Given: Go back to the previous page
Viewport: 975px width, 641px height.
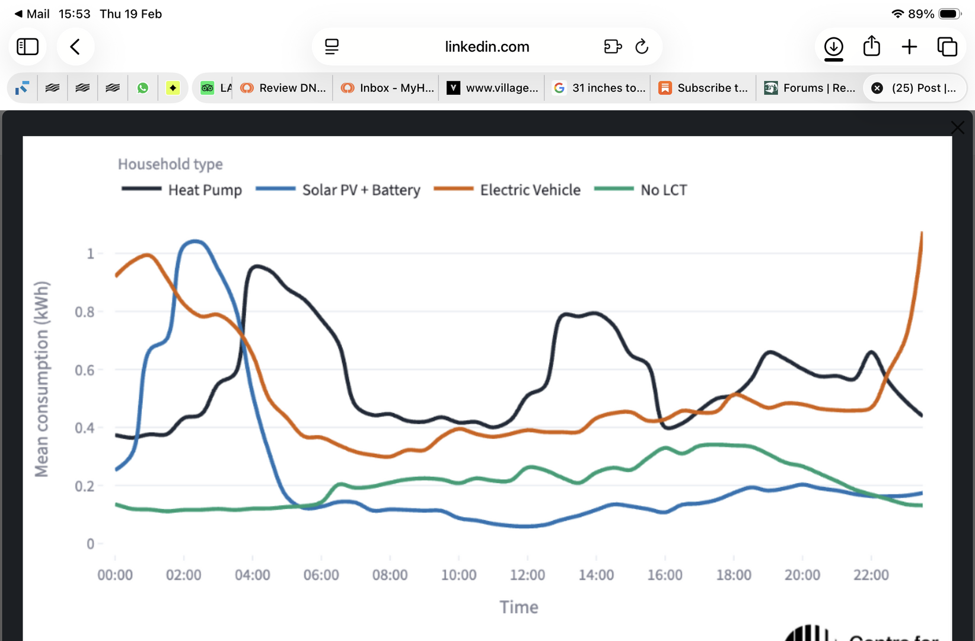Looking at the screenshot, I should click(75, 46).
